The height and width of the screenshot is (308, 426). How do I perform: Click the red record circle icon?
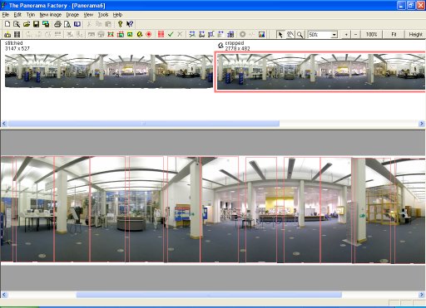pos(149,34)
